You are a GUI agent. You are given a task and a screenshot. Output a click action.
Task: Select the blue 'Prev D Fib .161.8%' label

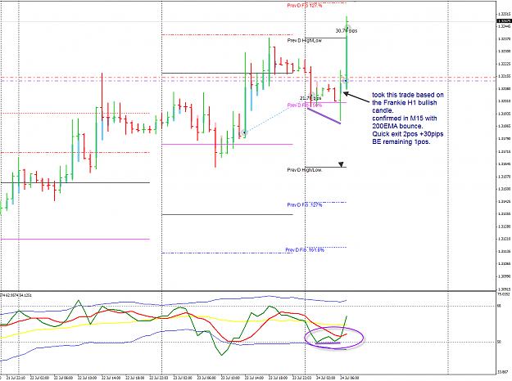coord(305,250)
